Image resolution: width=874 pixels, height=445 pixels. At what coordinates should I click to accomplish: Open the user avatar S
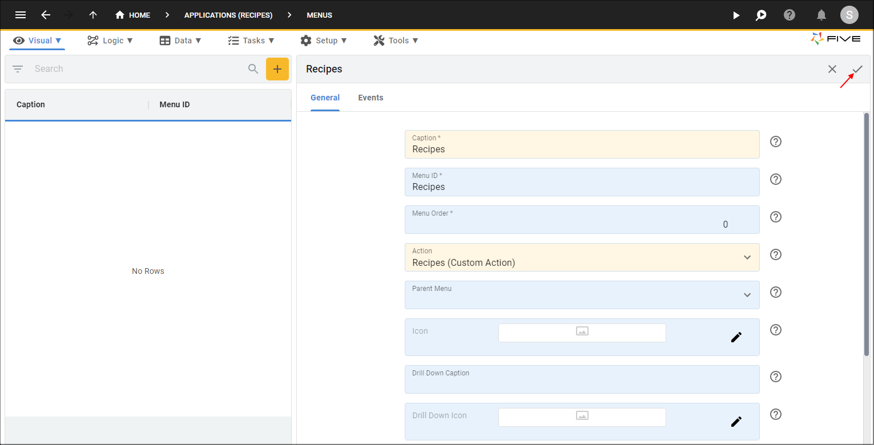click(x=849, y=15)
